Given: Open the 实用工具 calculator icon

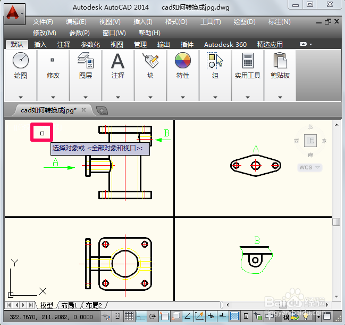Looking at the screenshot, I should [x=248, y=60].
